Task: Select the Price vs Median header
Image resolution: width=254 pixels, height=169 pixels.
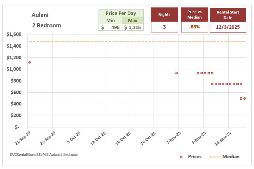Action: point(194,15)
